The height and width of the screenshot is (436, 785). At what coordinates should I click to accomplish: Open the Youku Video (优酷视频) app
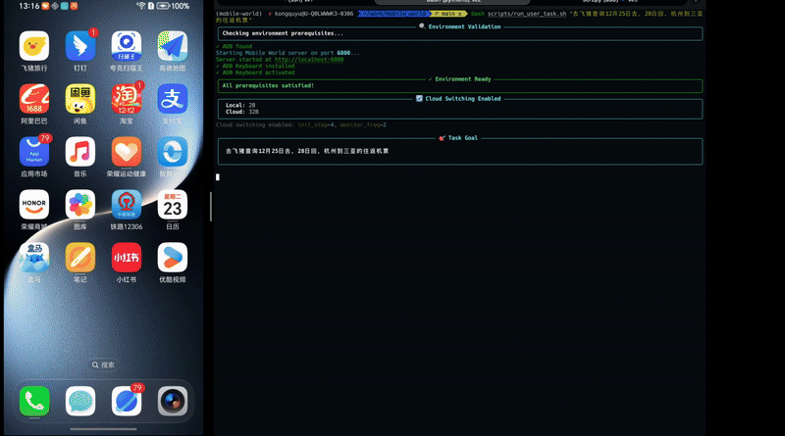[x=173, y=258]
